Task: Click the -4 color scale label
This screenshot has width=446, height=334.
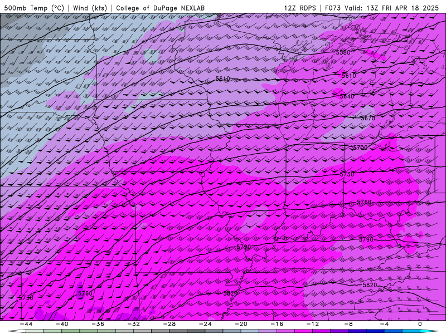Action: pyautogui.click(x=384, y=324)
